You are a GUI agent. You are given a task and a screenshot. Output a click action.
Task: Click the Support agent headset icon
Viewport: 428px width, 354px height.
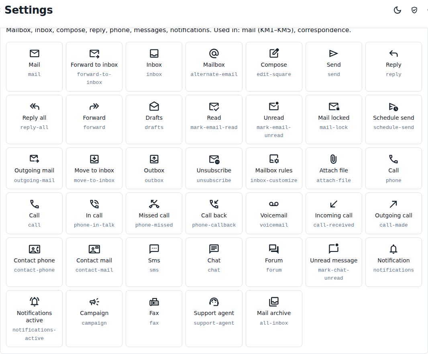214,301
